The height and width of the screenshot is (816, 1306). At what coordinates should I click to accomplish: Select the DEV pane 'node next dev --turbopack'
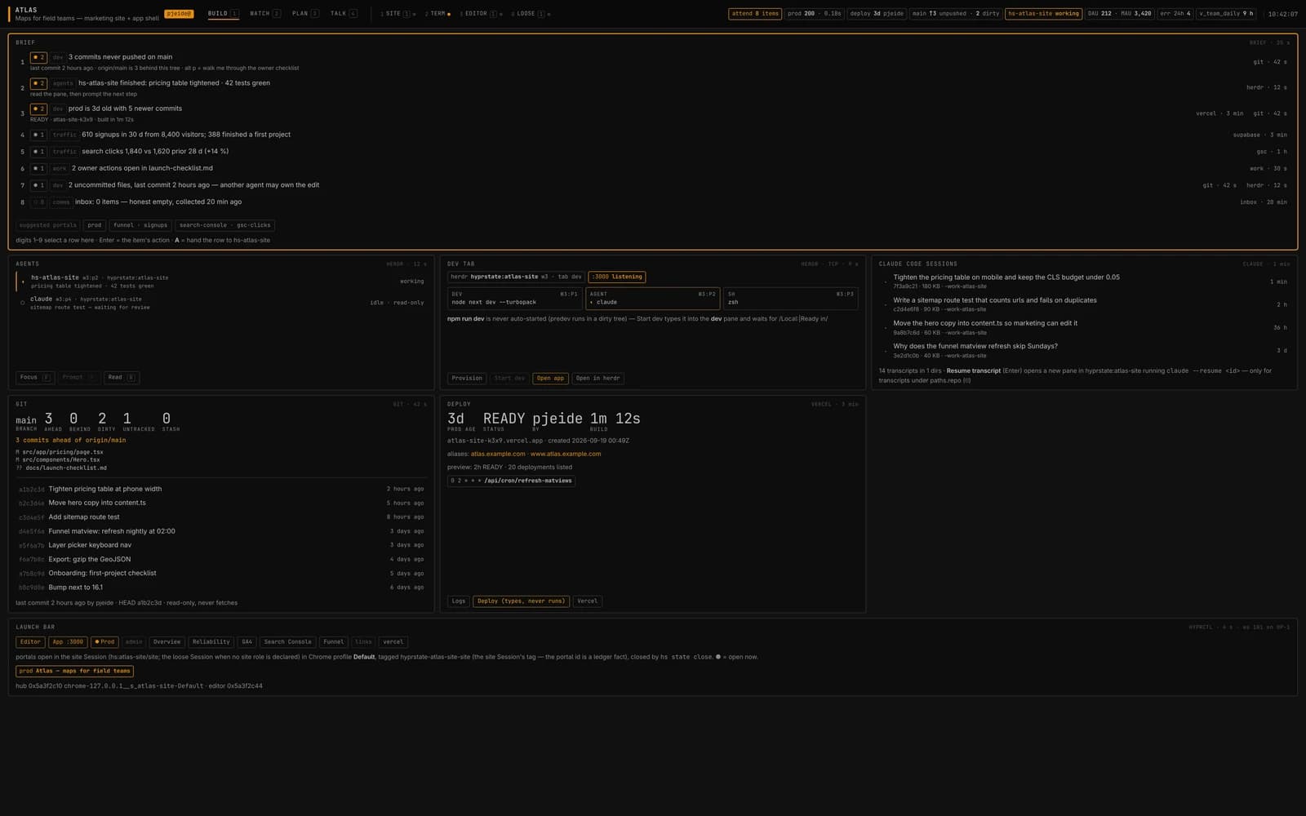(515, 299)
